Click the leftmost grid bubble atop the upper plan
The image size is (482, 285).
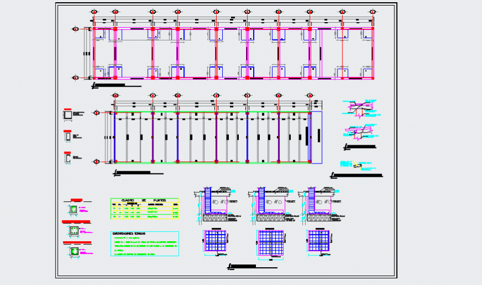94,11
